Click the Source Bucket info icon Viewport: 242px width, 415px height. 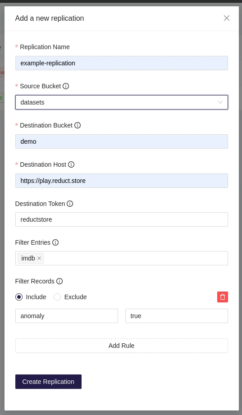coord(66,86)
